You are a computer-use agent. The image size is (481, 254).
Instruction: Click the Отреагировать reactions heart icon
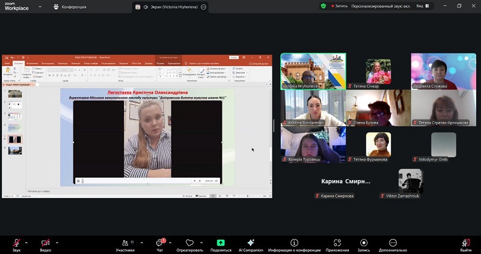pyautogui.click(x=190, y=243)
